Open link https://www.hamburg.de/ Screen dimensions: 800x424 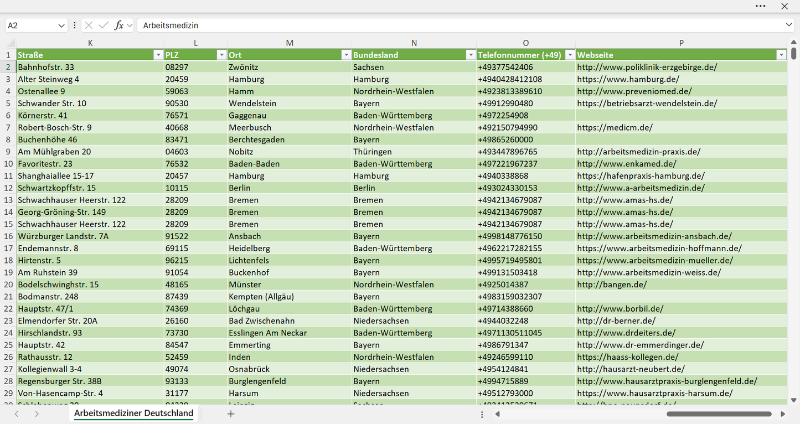click(x=628, y=79)
